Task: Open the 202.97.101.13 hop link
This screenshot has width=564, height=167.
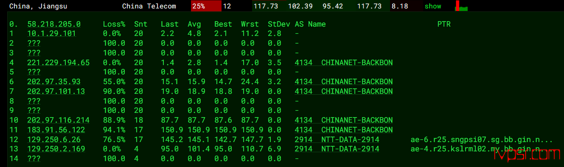Action: pyautogui.click(x=56, y=91)
